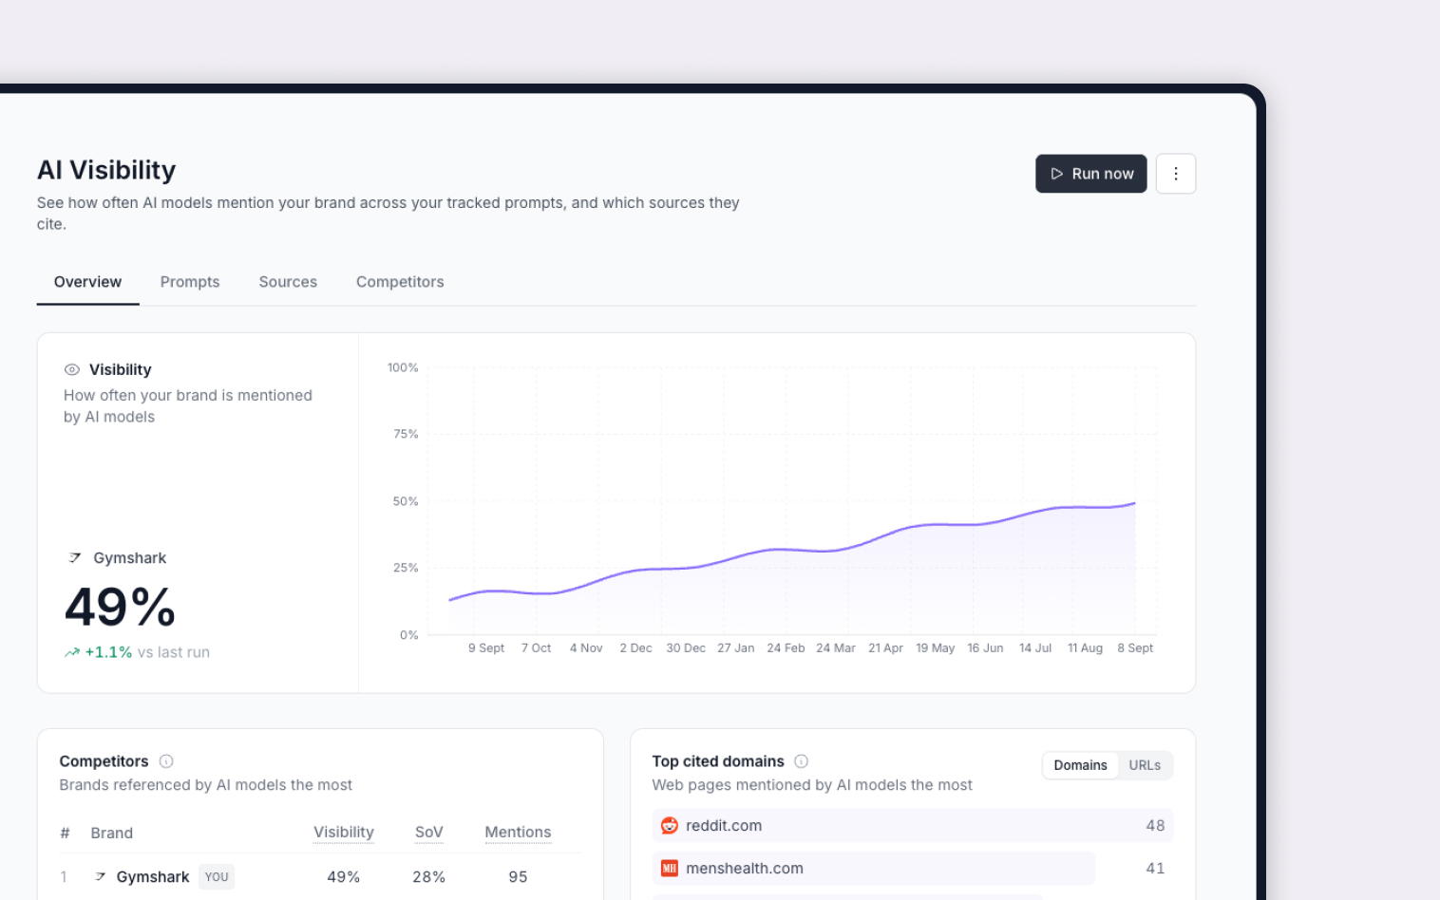This screenshot has height=900, width=1440.
Task: Toggle to the Domains view
Action: tap(1080, 765)
